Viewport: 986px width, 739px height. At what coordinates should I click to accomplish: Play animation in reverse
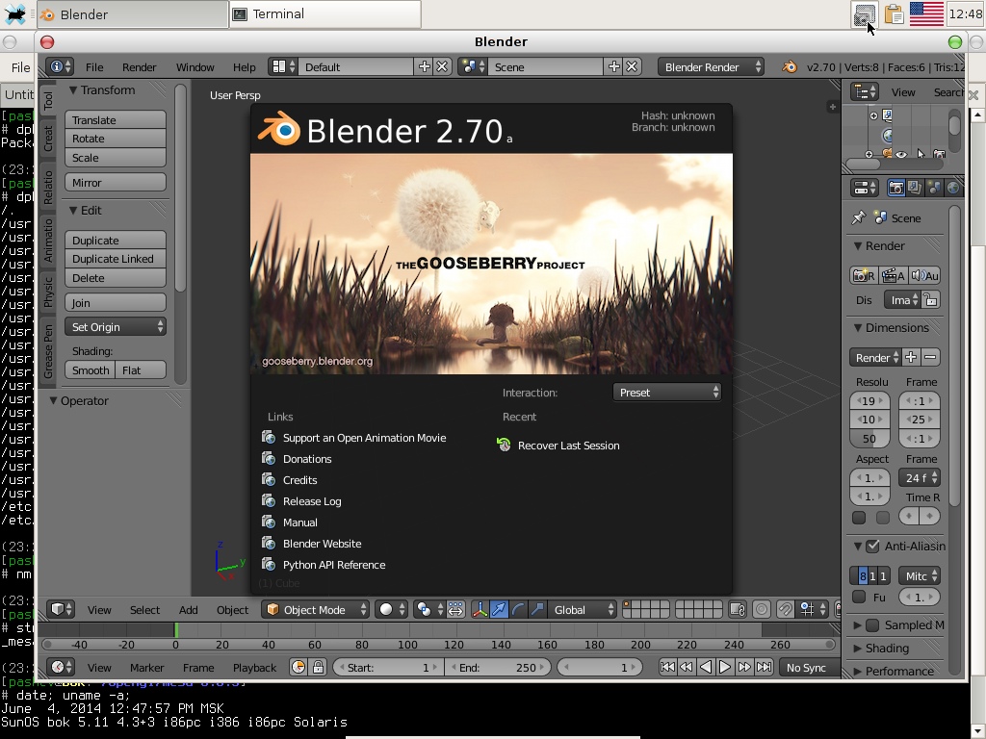pyautogui.click(x=706, y=668)
